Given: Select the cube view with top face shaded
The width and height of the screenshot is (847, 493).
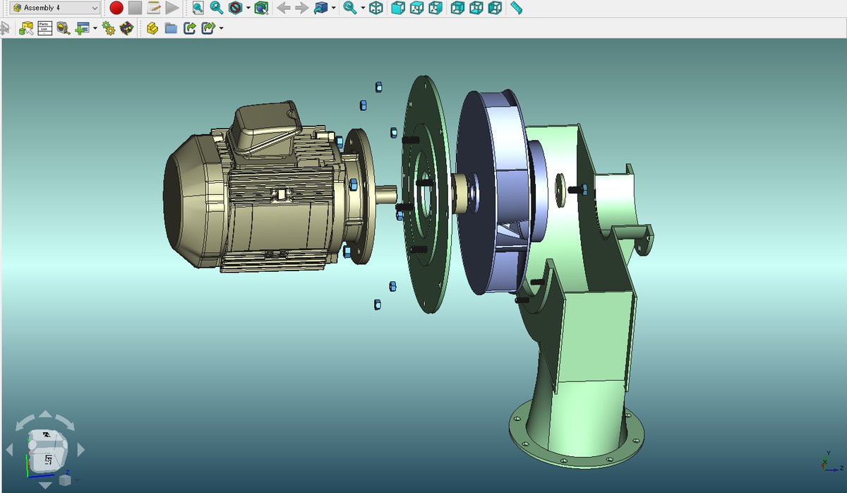Looking at the screenshot, I should 417,8.
